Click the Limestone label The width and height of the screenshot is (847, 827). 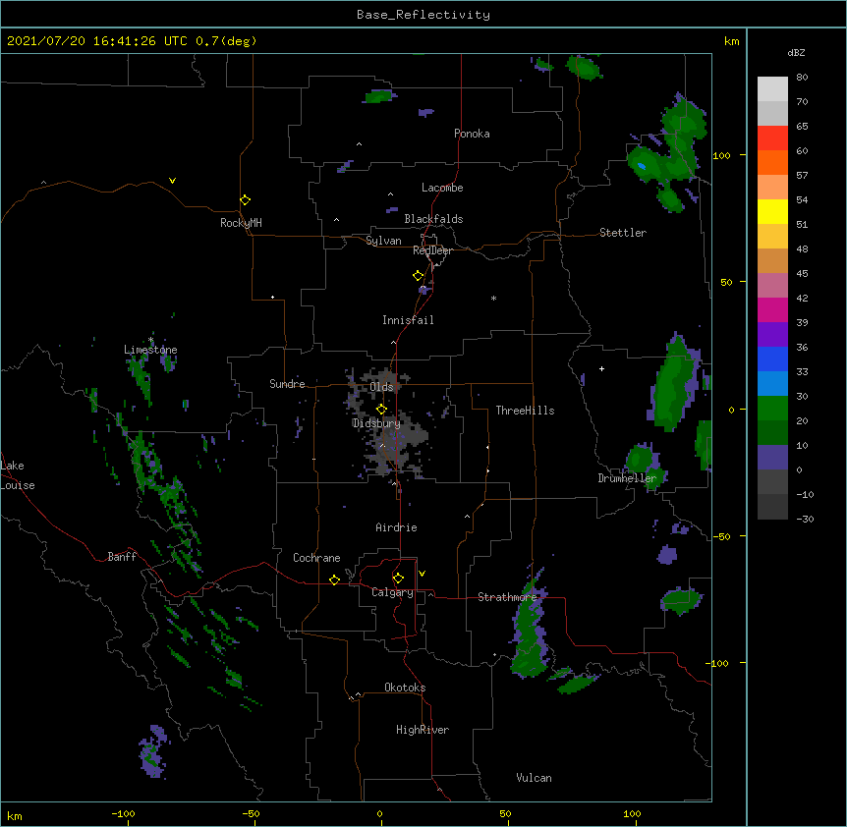coord(150,350)
